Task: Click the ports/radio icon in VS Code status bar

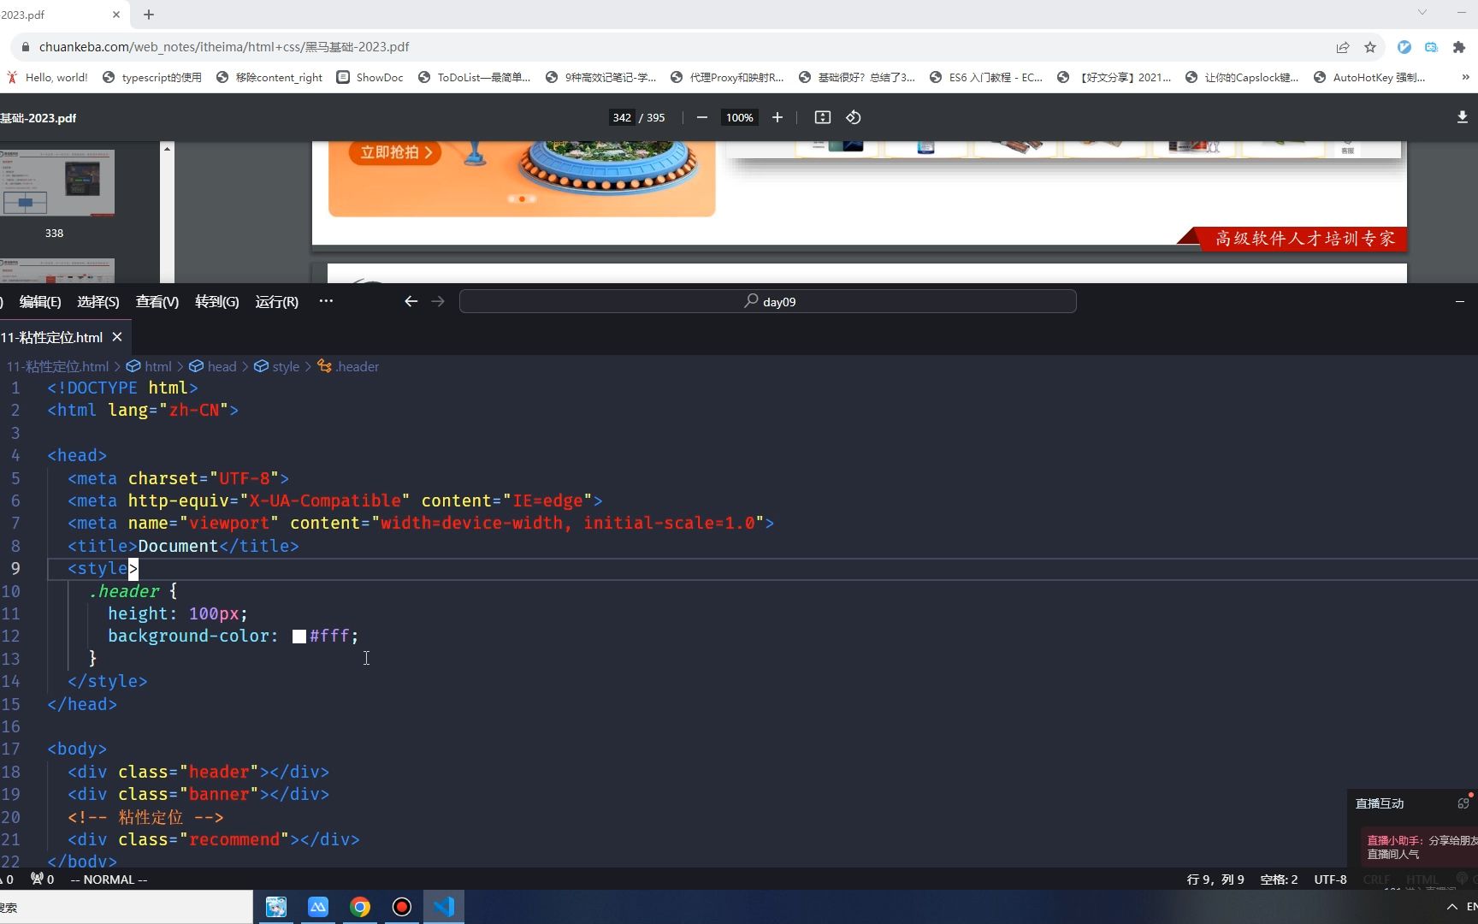Action: point(42,880)
